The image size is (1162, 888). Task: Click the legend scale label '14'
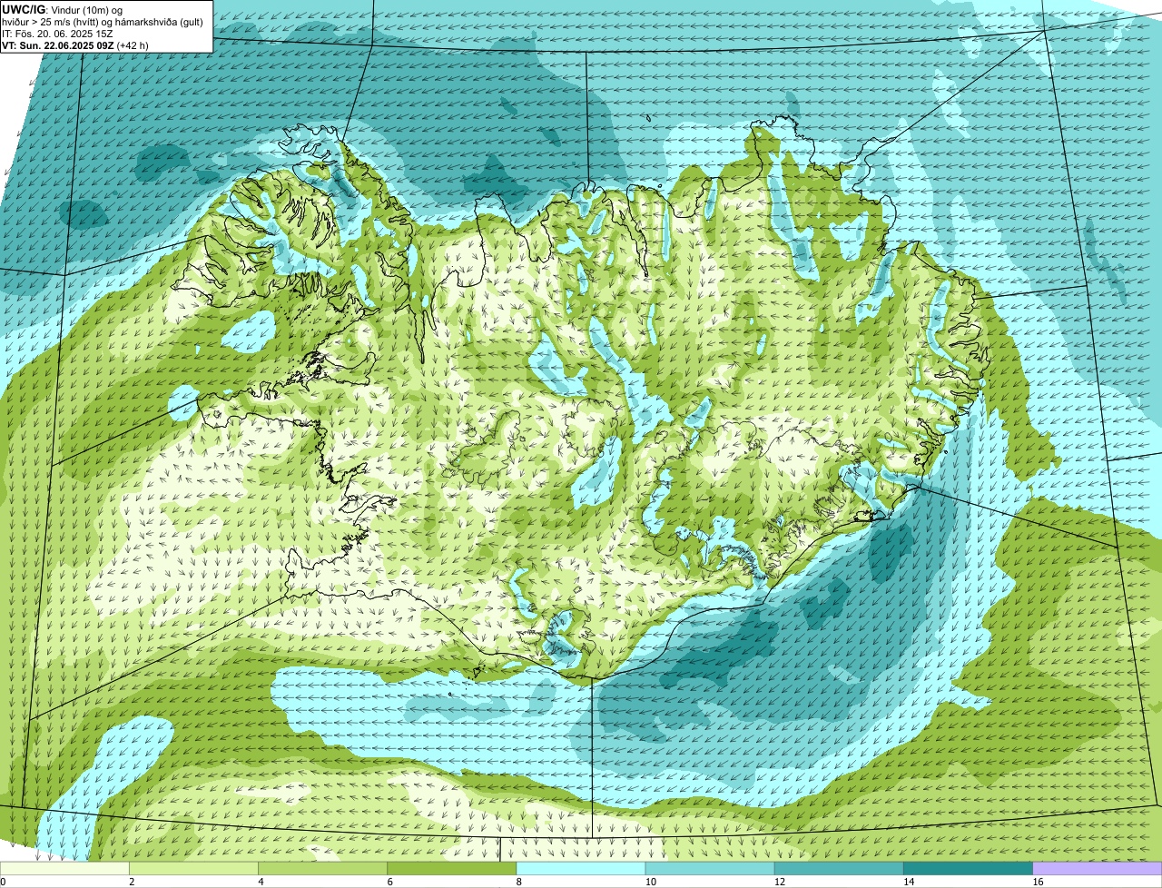(908, 882)
